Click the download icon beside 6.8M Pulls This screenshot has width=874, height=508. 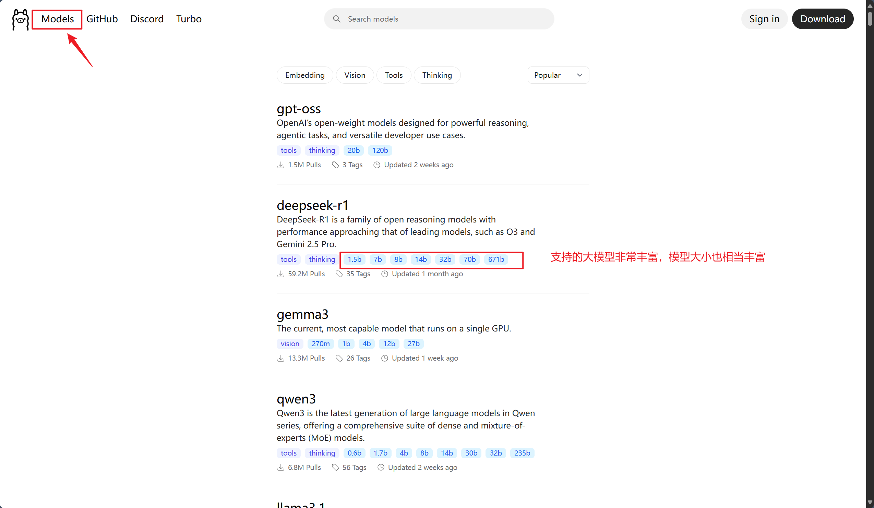[280, 468]
